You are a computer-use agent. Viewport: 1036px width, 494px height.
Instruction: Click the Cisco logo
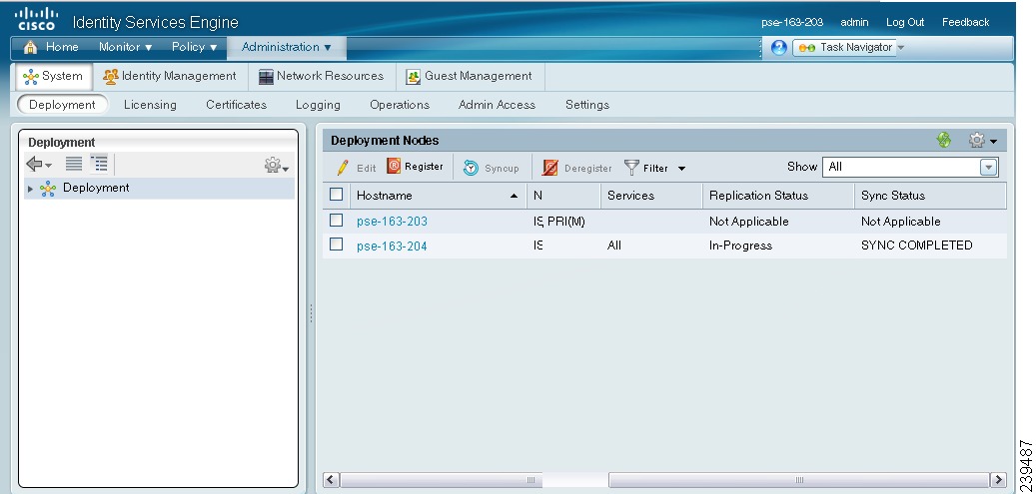37,19
